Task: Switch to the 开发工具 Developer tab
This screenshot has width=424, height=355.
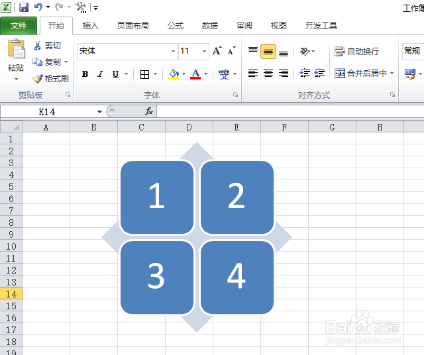Action: click(x=321, y=26)
